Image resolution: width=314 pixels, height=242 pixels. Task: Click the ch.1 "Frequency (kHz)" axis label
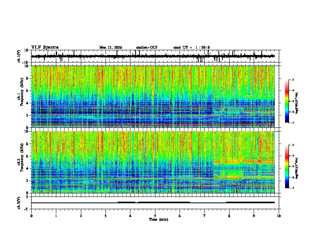[22, 92]
